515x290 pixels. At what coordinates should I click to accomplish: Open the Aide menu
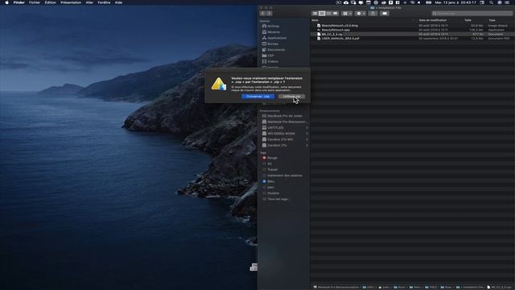[x=118, y=2]
